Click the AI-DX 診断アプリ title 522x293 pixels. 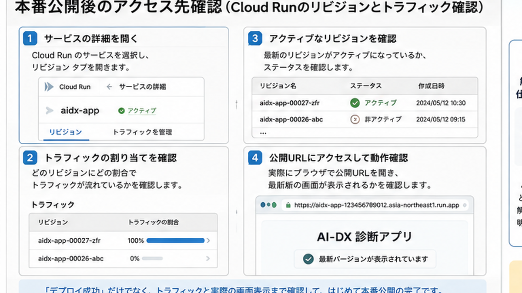pos(365,237)
